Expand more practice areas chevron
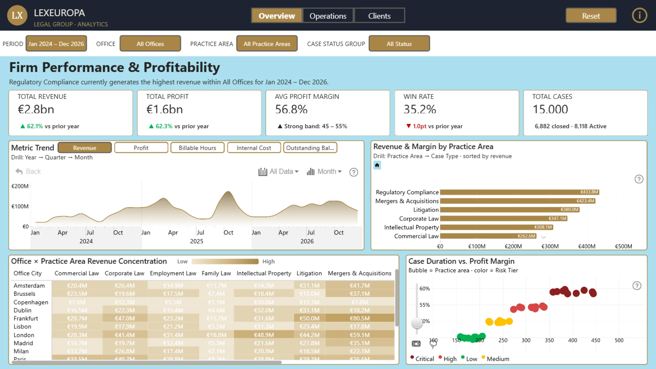 coord(544,237)
